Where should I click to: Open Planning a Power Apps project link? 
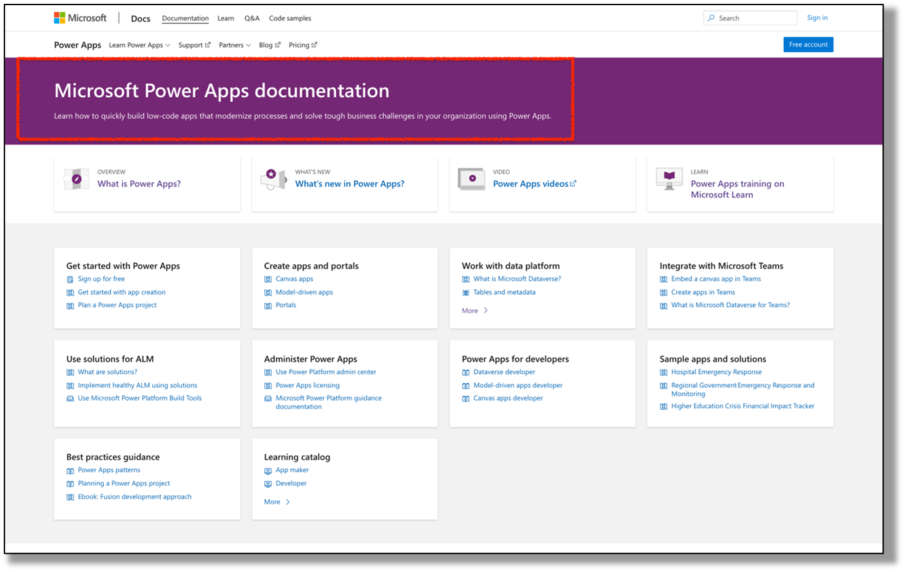point(124,483)
